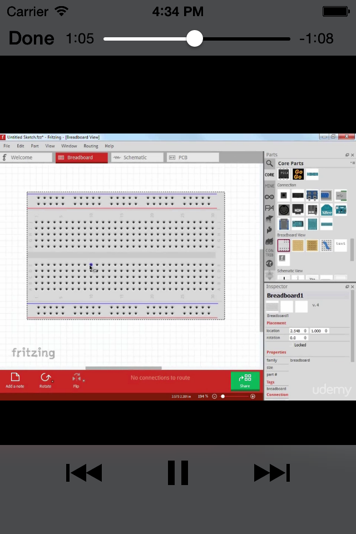The image size is (356, 534).
Task: Switch to the PCB tab
Action: coord(193,157)
